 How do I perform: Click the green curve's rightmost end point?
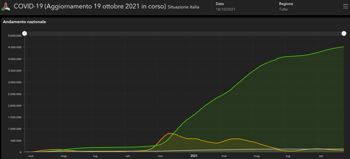(343, 47)
